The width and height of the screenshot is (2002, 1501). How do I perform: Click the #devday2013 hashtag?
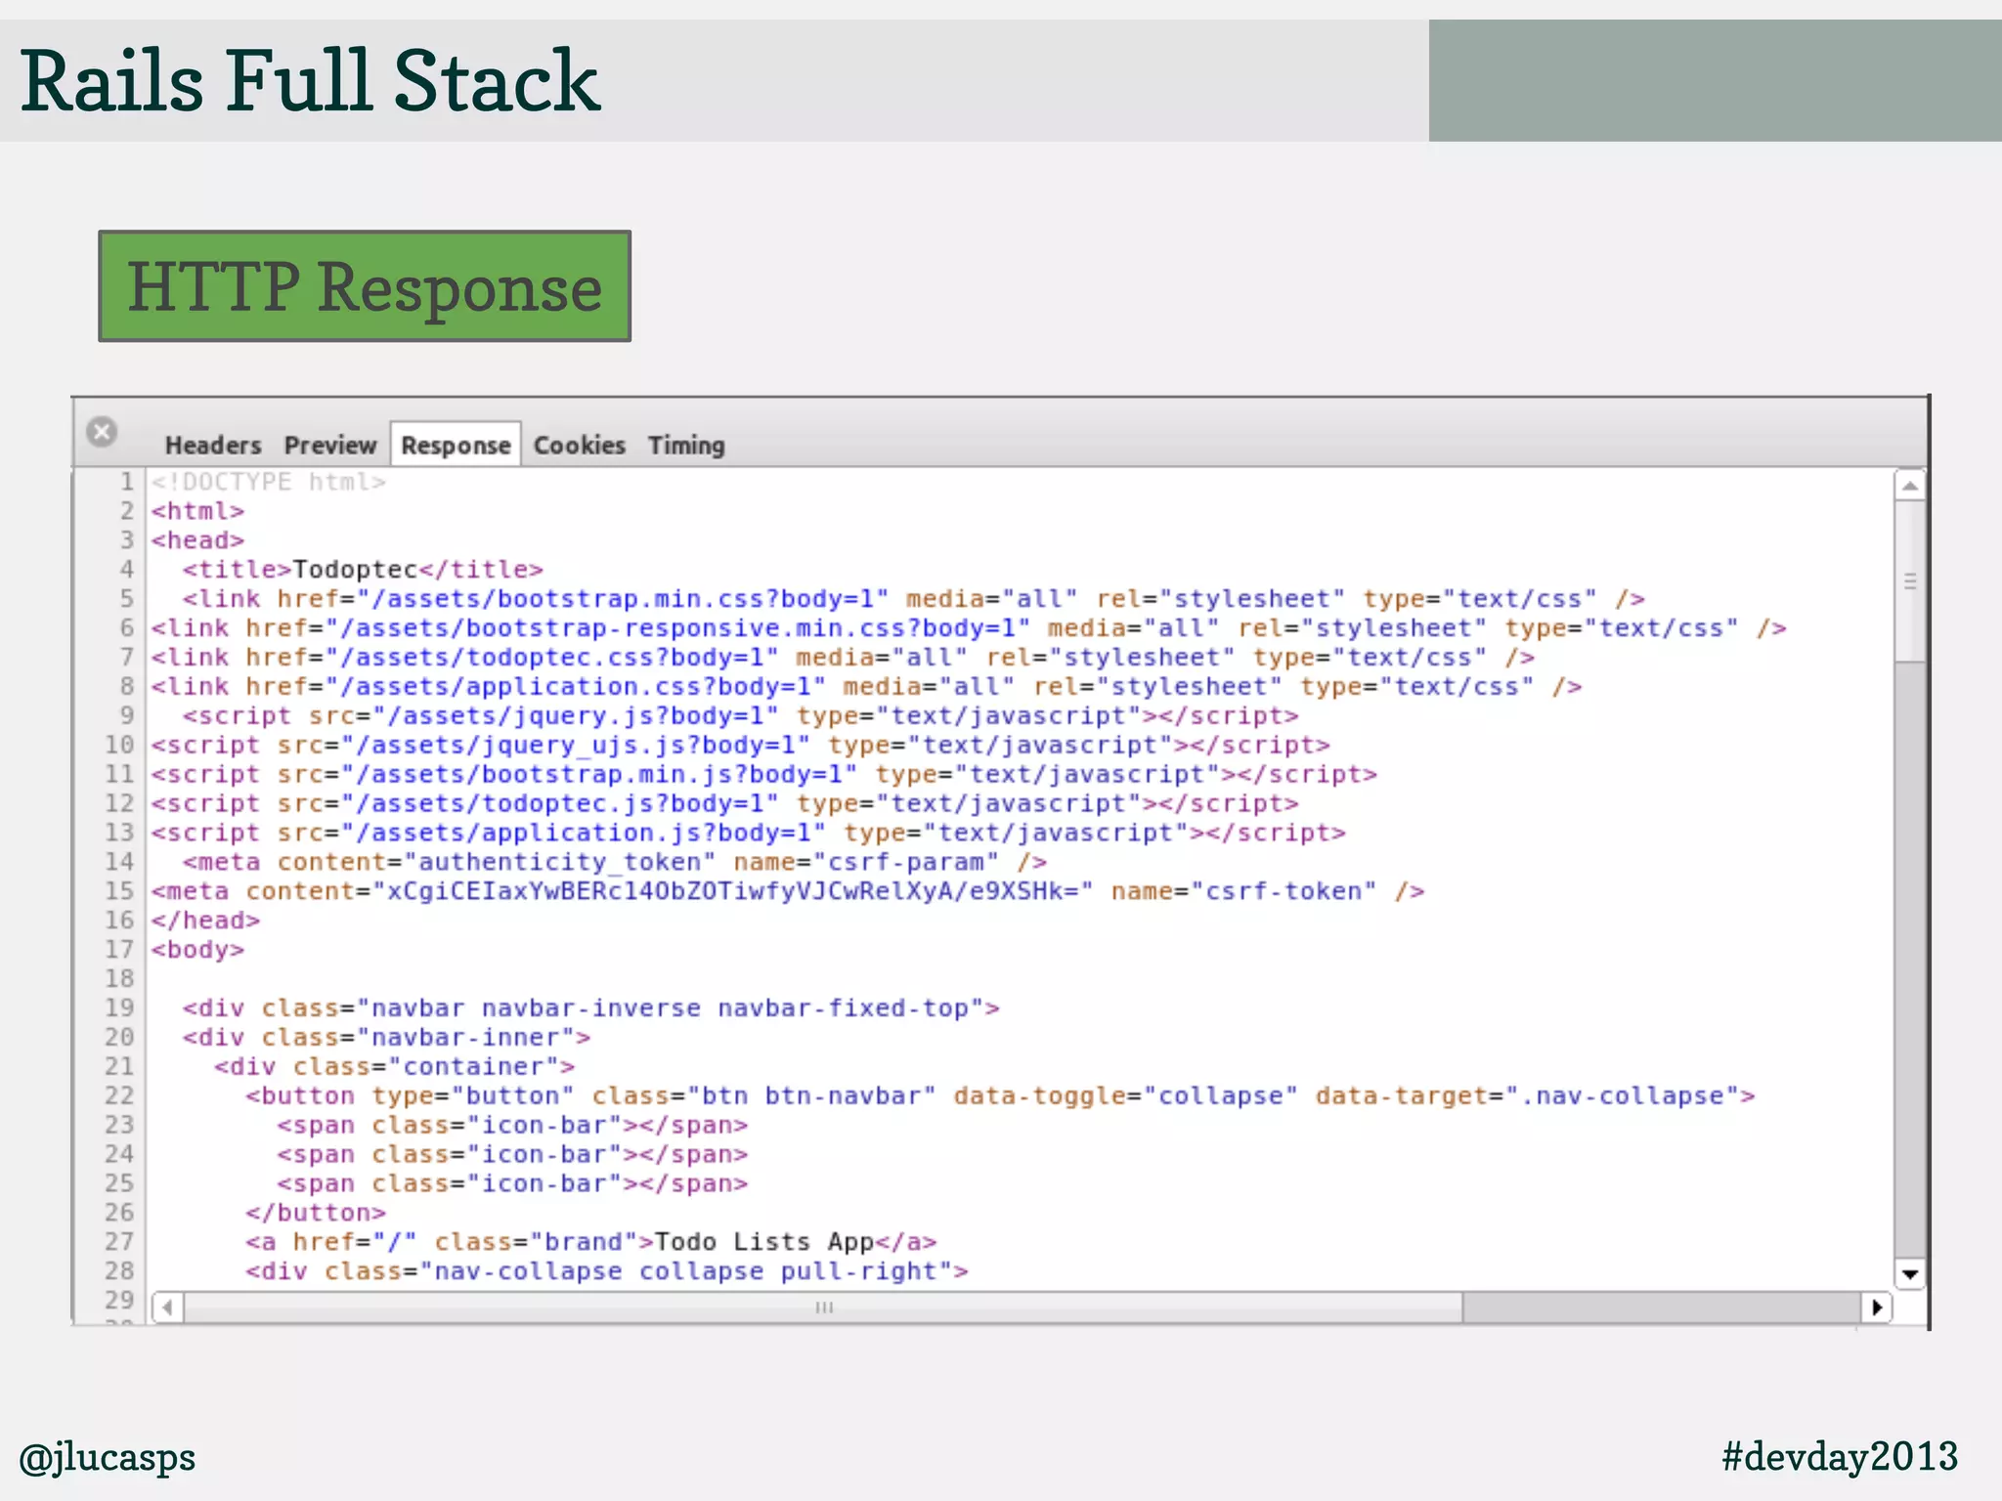click(x=1841, y=1456)
